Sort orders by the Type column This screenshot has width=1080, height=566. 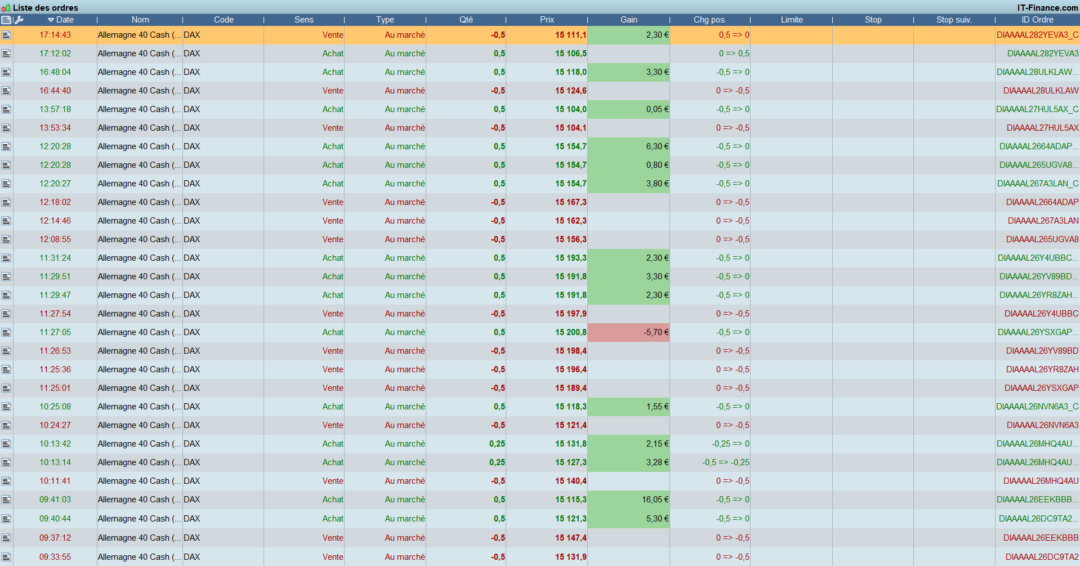tap(385, 20)
